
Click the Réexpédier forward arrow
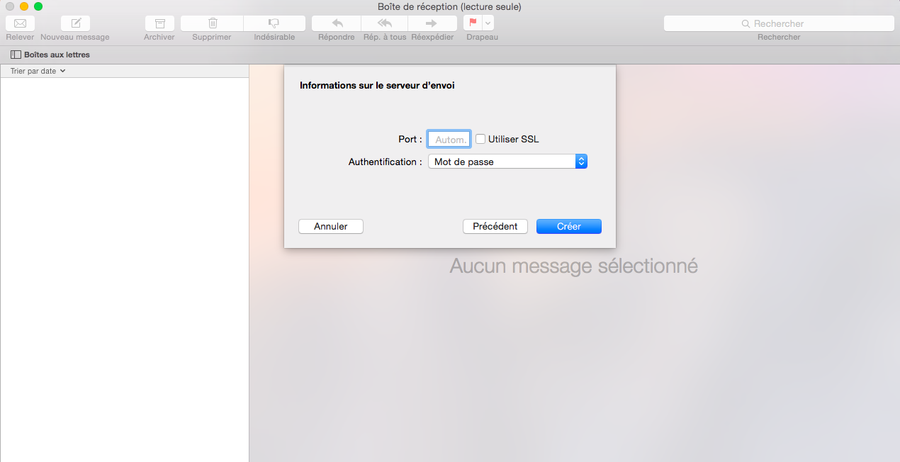432,23
